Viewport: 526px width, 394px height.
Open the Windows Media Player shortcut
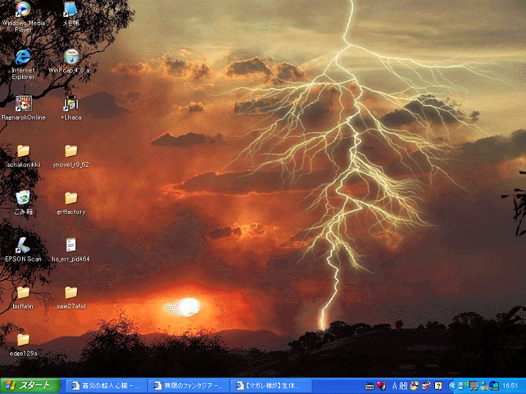tap(23, 17)
